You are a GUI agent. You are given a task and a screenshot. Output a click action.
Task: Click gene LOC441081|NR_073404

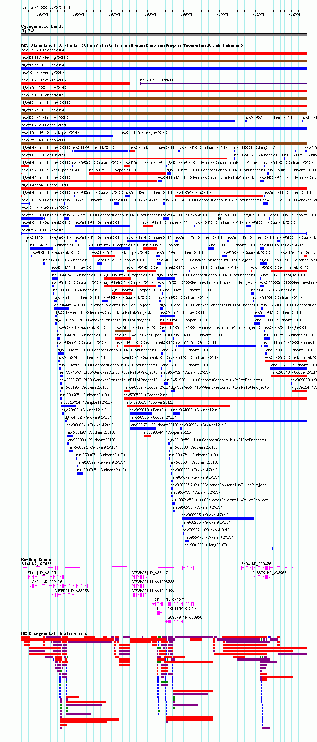click(177, 608)
